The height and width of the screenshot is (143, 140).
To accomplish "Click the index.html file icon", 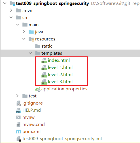I will tap(44, 60).
